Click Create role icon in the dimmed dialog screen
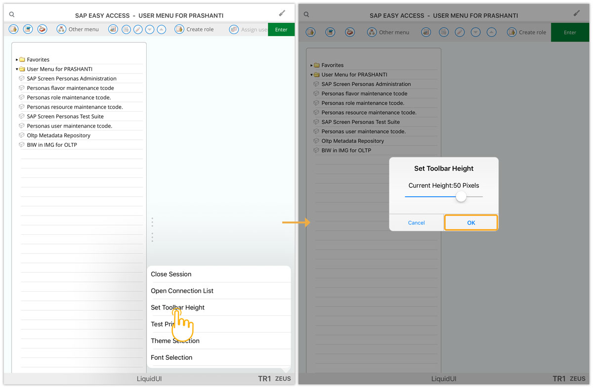The width and height of the screenshot is (593, 388). (x=512, y=33)
